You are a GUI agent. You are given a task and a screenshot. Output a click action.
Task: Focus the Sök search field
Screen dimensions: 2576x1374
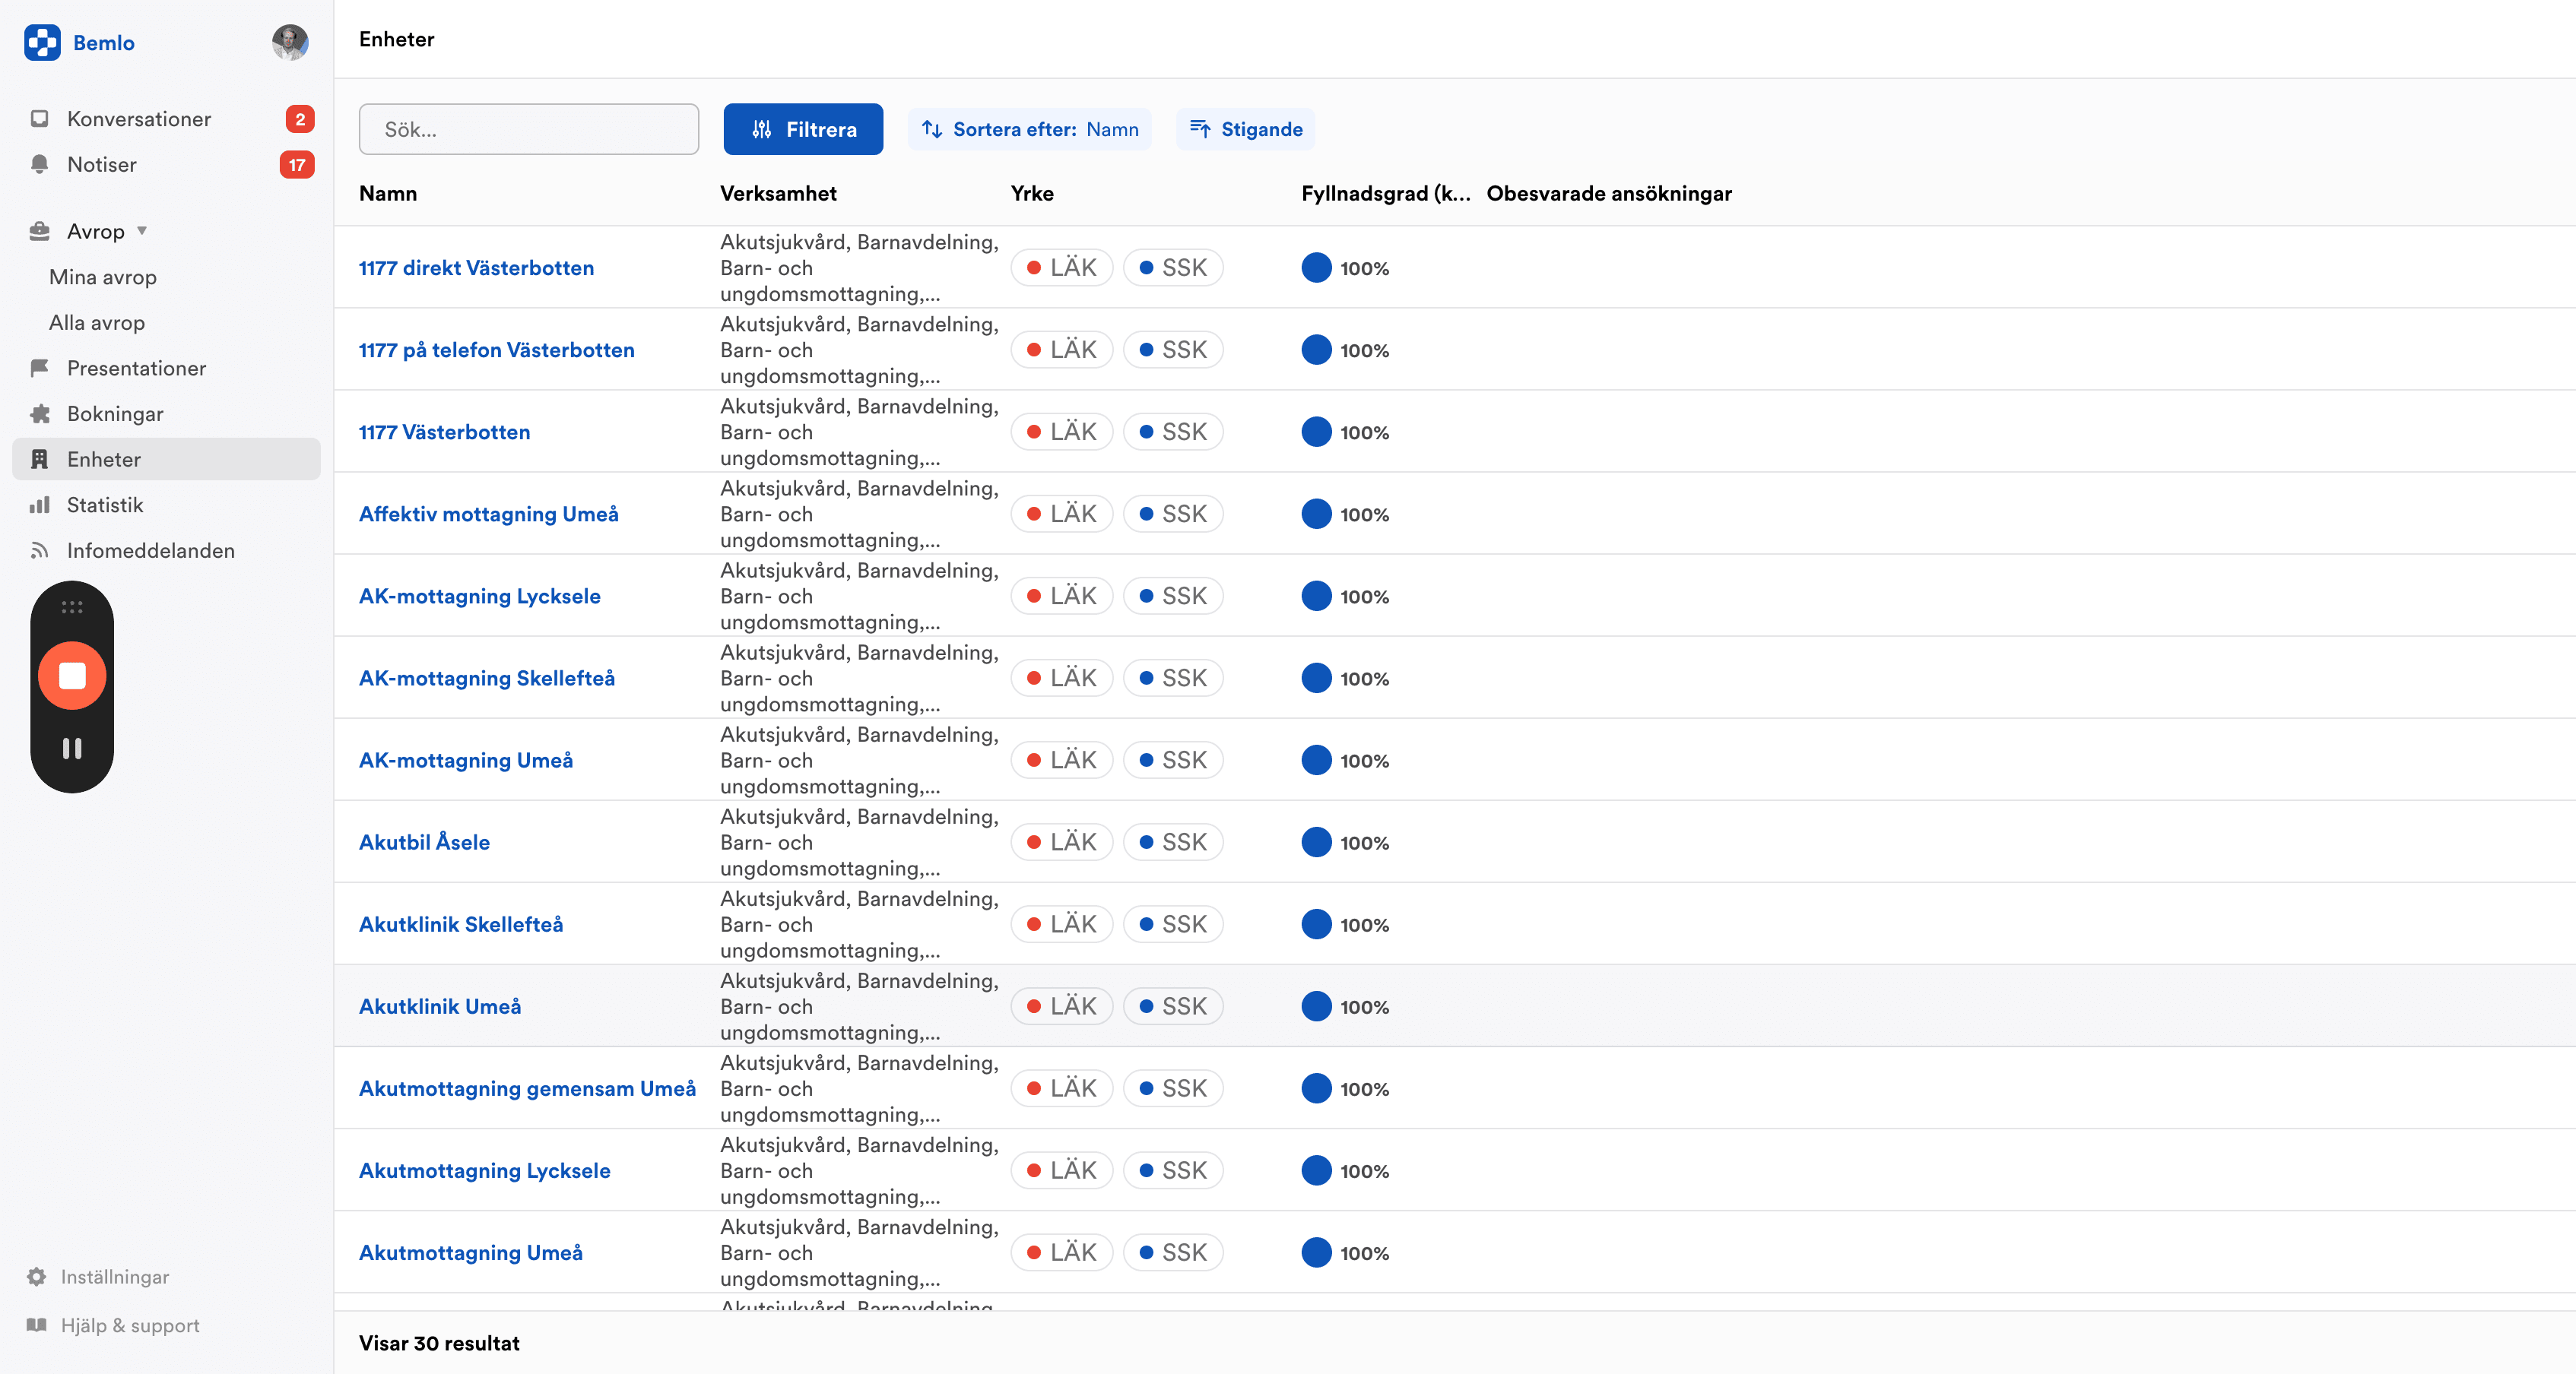point(529,129)
